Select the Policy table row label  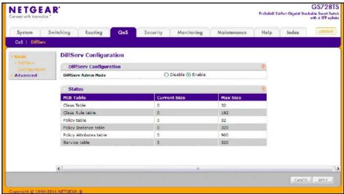point(75,120)
